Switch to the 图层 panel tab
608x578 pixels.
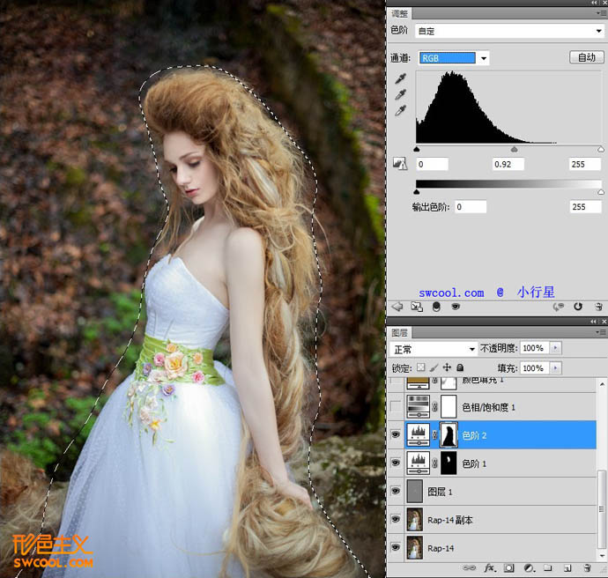pyautogui.click(x=399, y=333)
